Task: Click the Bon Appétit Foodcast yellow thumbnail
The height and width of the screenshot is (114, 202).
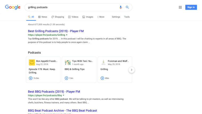Action: [32, 63]
